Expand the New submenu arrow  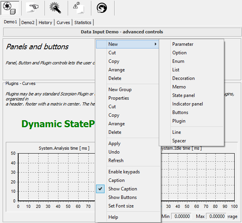(156, 44)
